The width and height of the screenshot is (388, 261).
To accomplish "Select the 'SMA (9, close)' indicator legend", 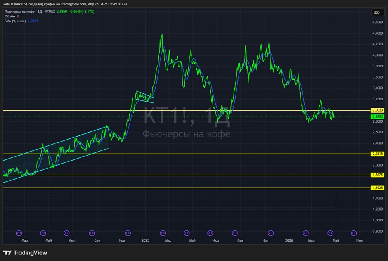I will pos(16,21).
